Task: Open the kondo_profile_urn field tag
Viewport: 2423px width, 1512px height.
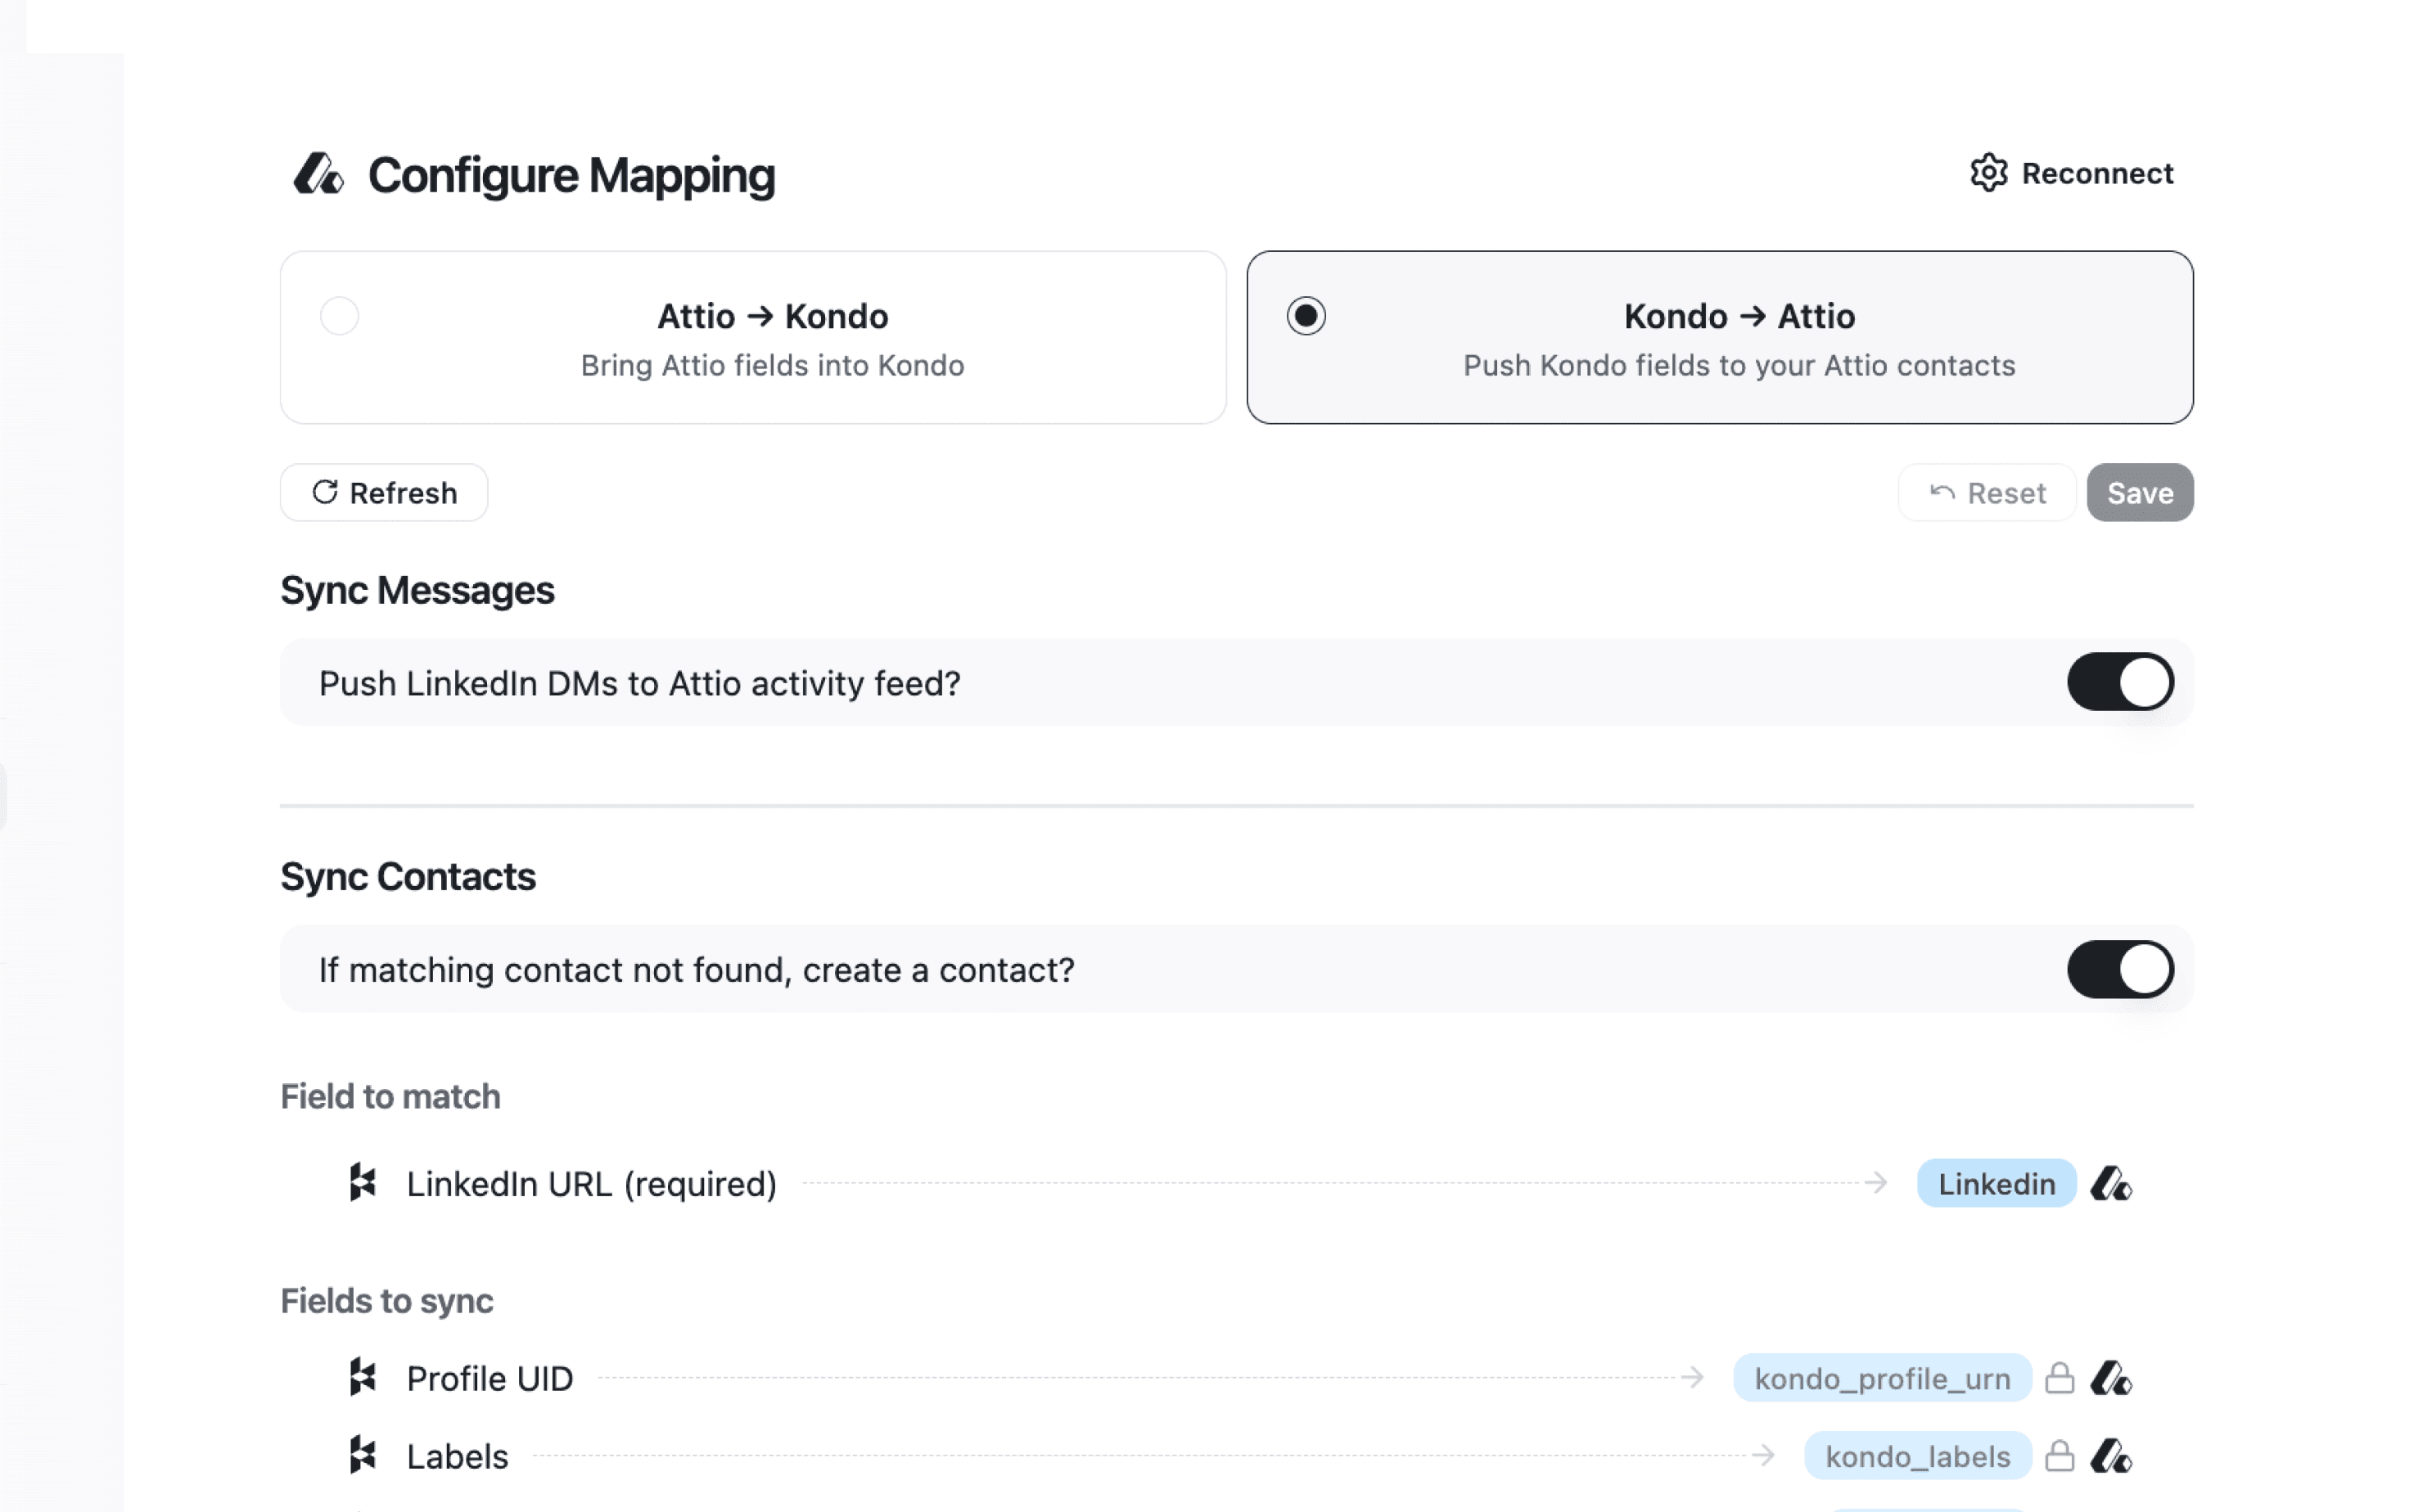Action: point(1881,1378)
